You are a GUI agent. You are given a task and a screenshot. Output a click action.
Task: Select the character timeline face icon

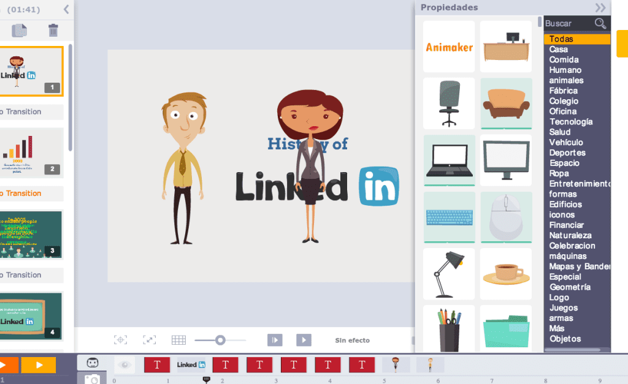pyautogui.click(x=93, y=363)
